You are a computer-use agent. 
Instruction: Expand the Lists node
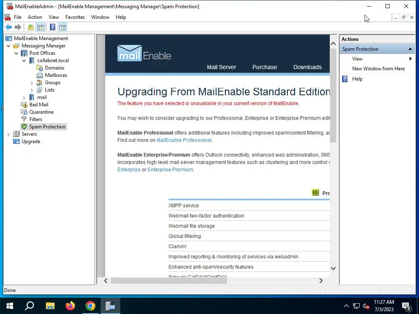pos(32,90)
